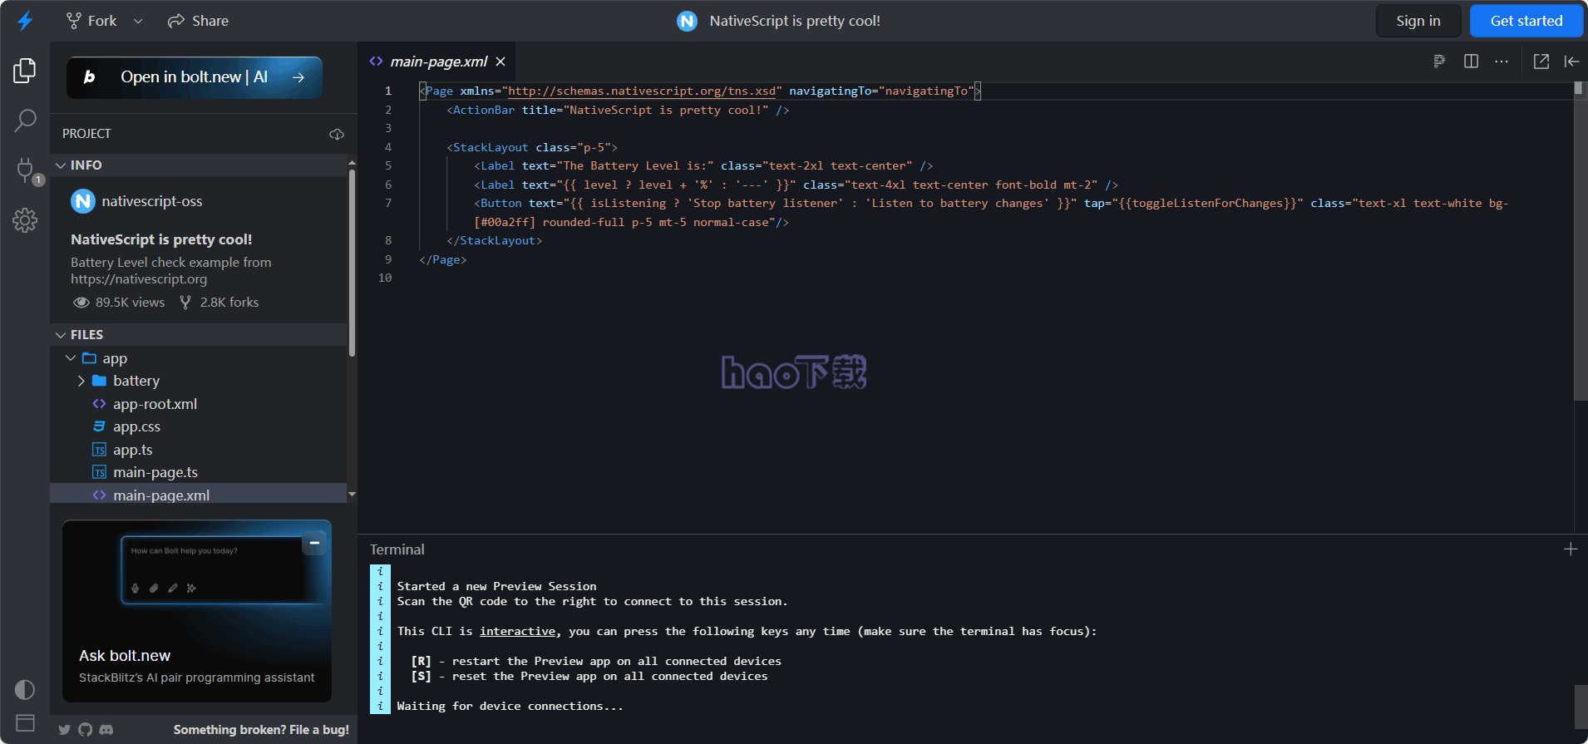The width and height of the screenshot is (1588, 744).
Task: Click the Sign in button
Action: click(x=1418, y=21)
